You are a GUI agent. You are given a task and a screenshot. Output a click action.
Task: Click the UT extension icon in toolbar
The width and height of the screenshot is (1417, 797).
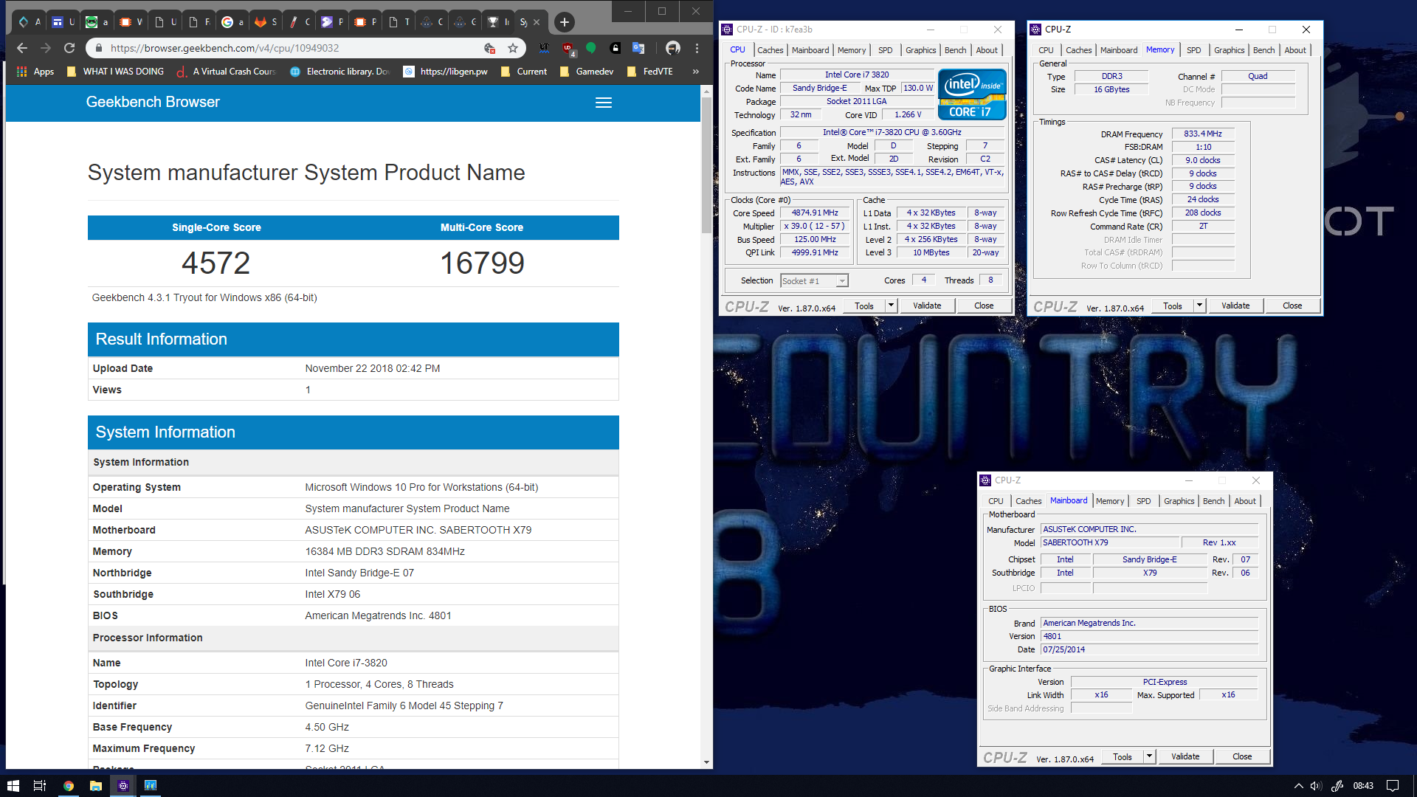(x=544, y=48)
